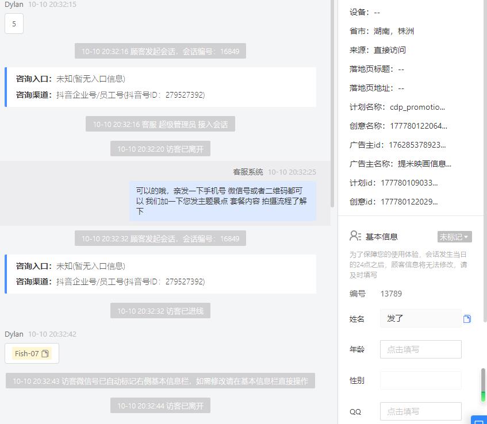Click the 基本信息 section heading

[x=381, y=237]
